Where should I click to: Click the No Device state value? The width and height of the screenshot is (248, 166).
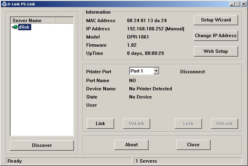[140, 97]
